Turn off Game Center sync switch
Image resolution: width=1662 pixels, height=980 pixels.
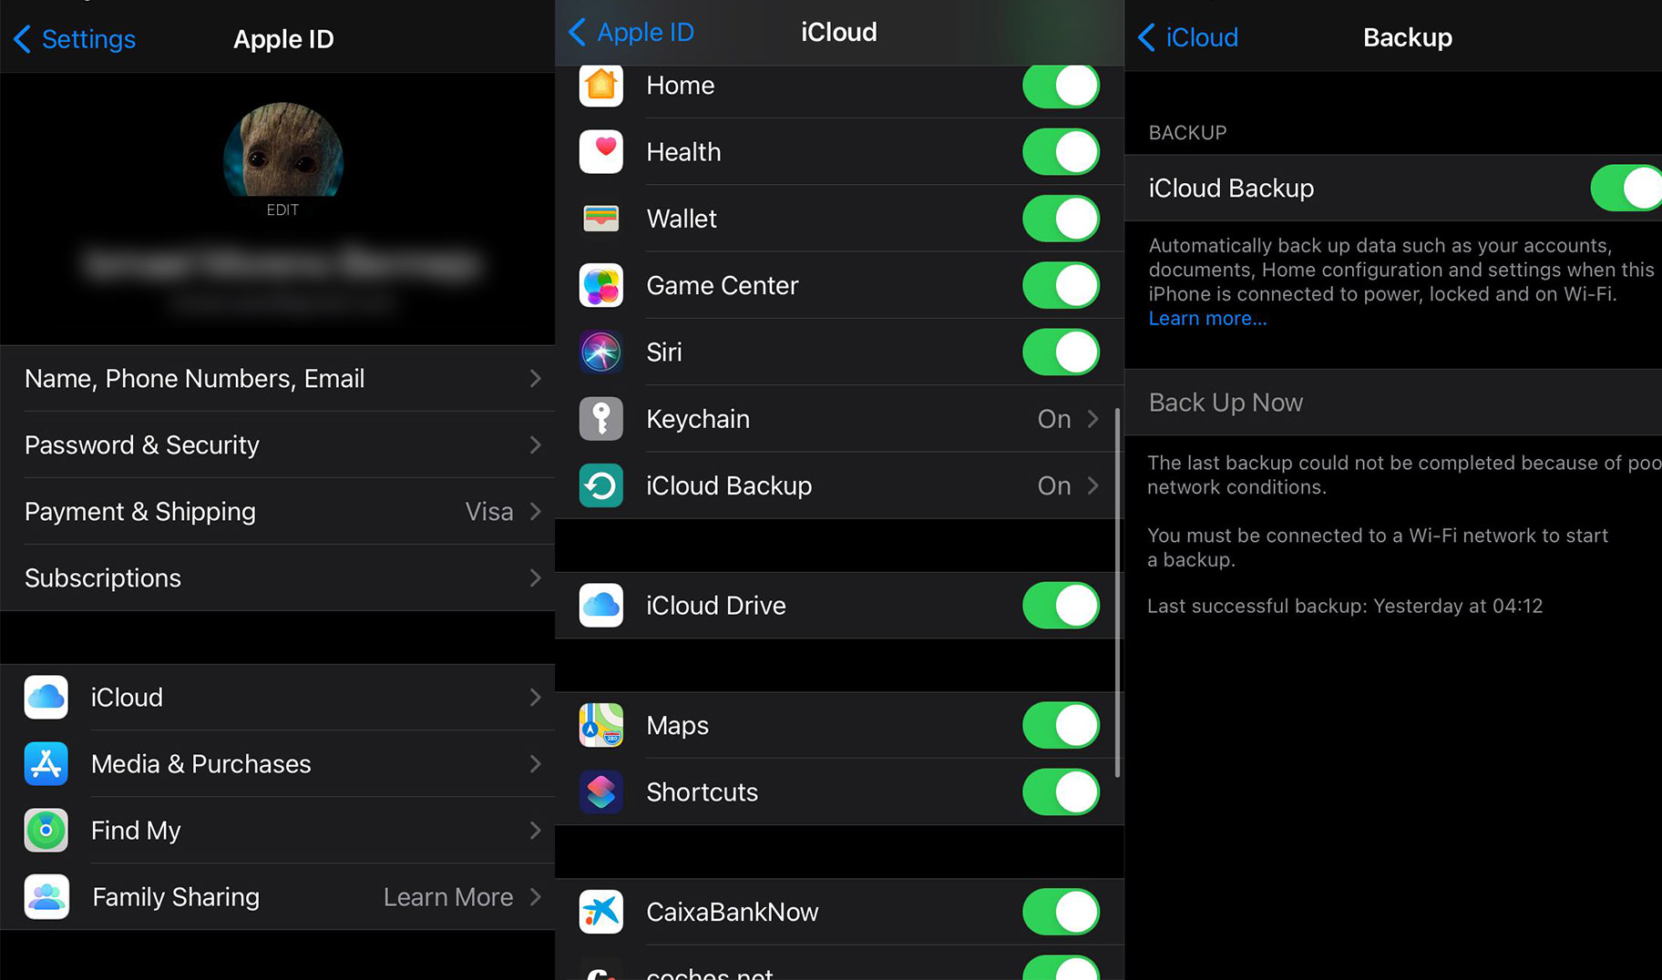[1061, 285]
